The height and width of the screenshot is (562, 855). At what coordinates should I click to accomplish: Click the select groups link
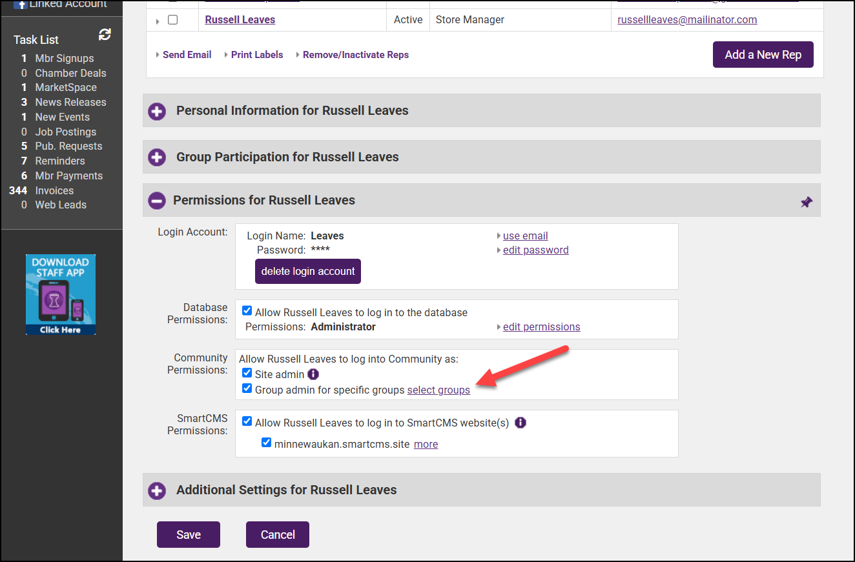[438, 390]
